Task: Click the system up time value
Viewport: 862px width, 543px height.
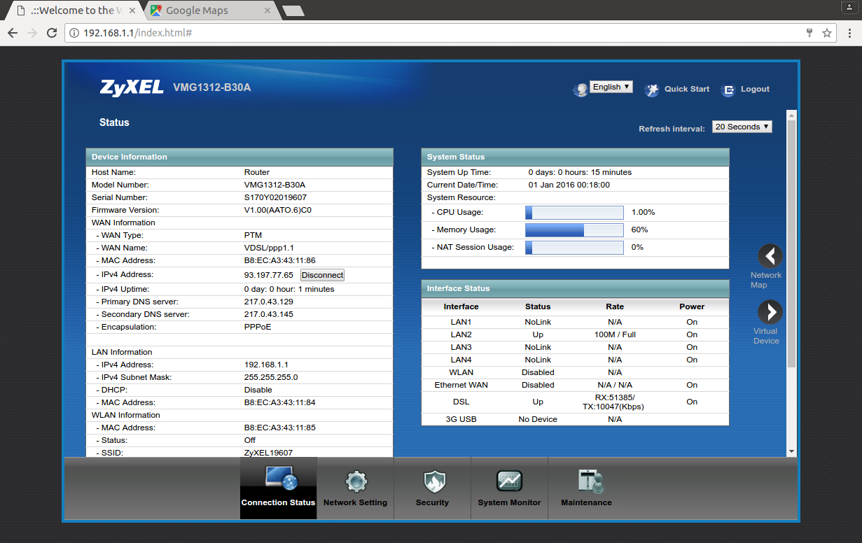Action: pyautogui.click(x=581, y=172)
